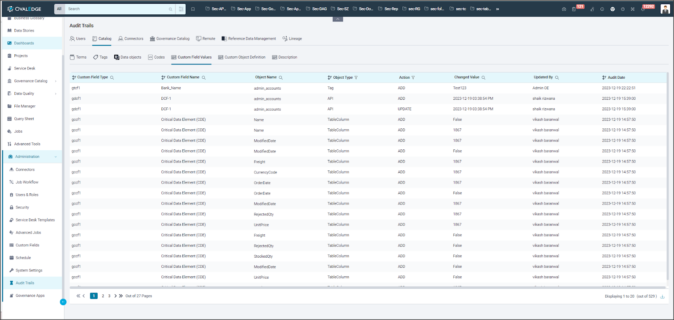This screenshot has height=320, width=674.
Task: Select the Tags sub-tab
Action: (x=100, y=57)
